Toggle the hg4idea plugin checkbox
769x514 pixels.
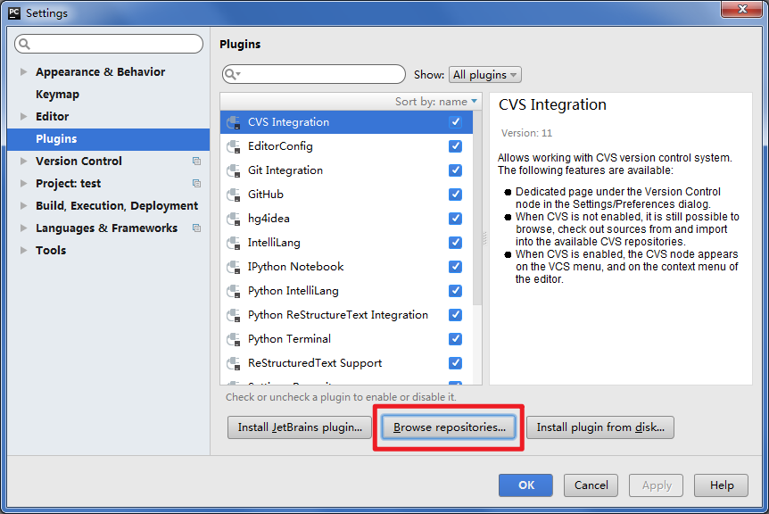(455, 219)
